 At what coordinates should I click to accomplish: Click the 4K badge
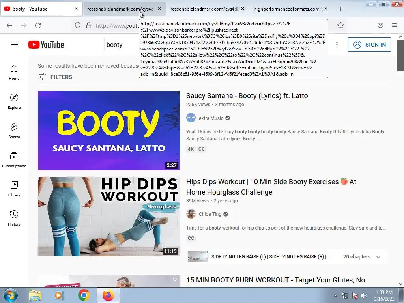tap(191, 149)
